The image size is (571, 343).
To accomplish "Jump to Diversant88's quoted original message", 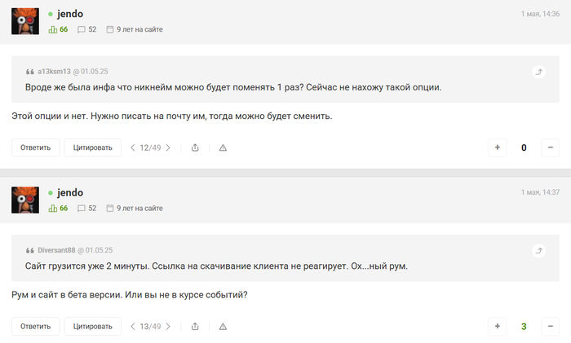I will coord(538,251).
